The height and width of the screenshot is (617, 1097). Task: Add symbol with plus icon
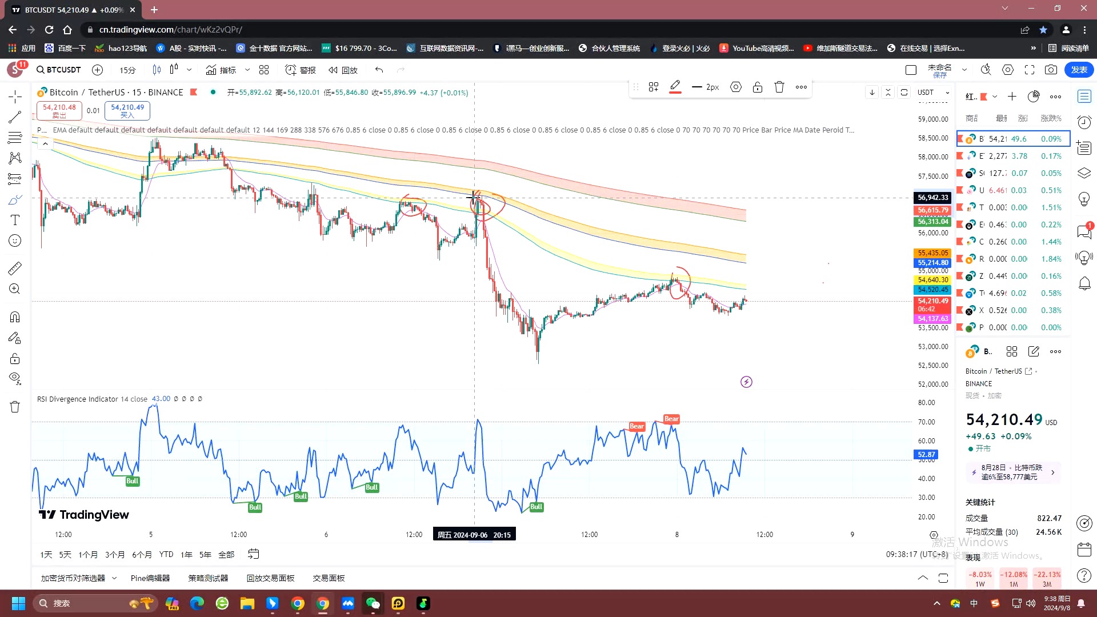(98, 70)
